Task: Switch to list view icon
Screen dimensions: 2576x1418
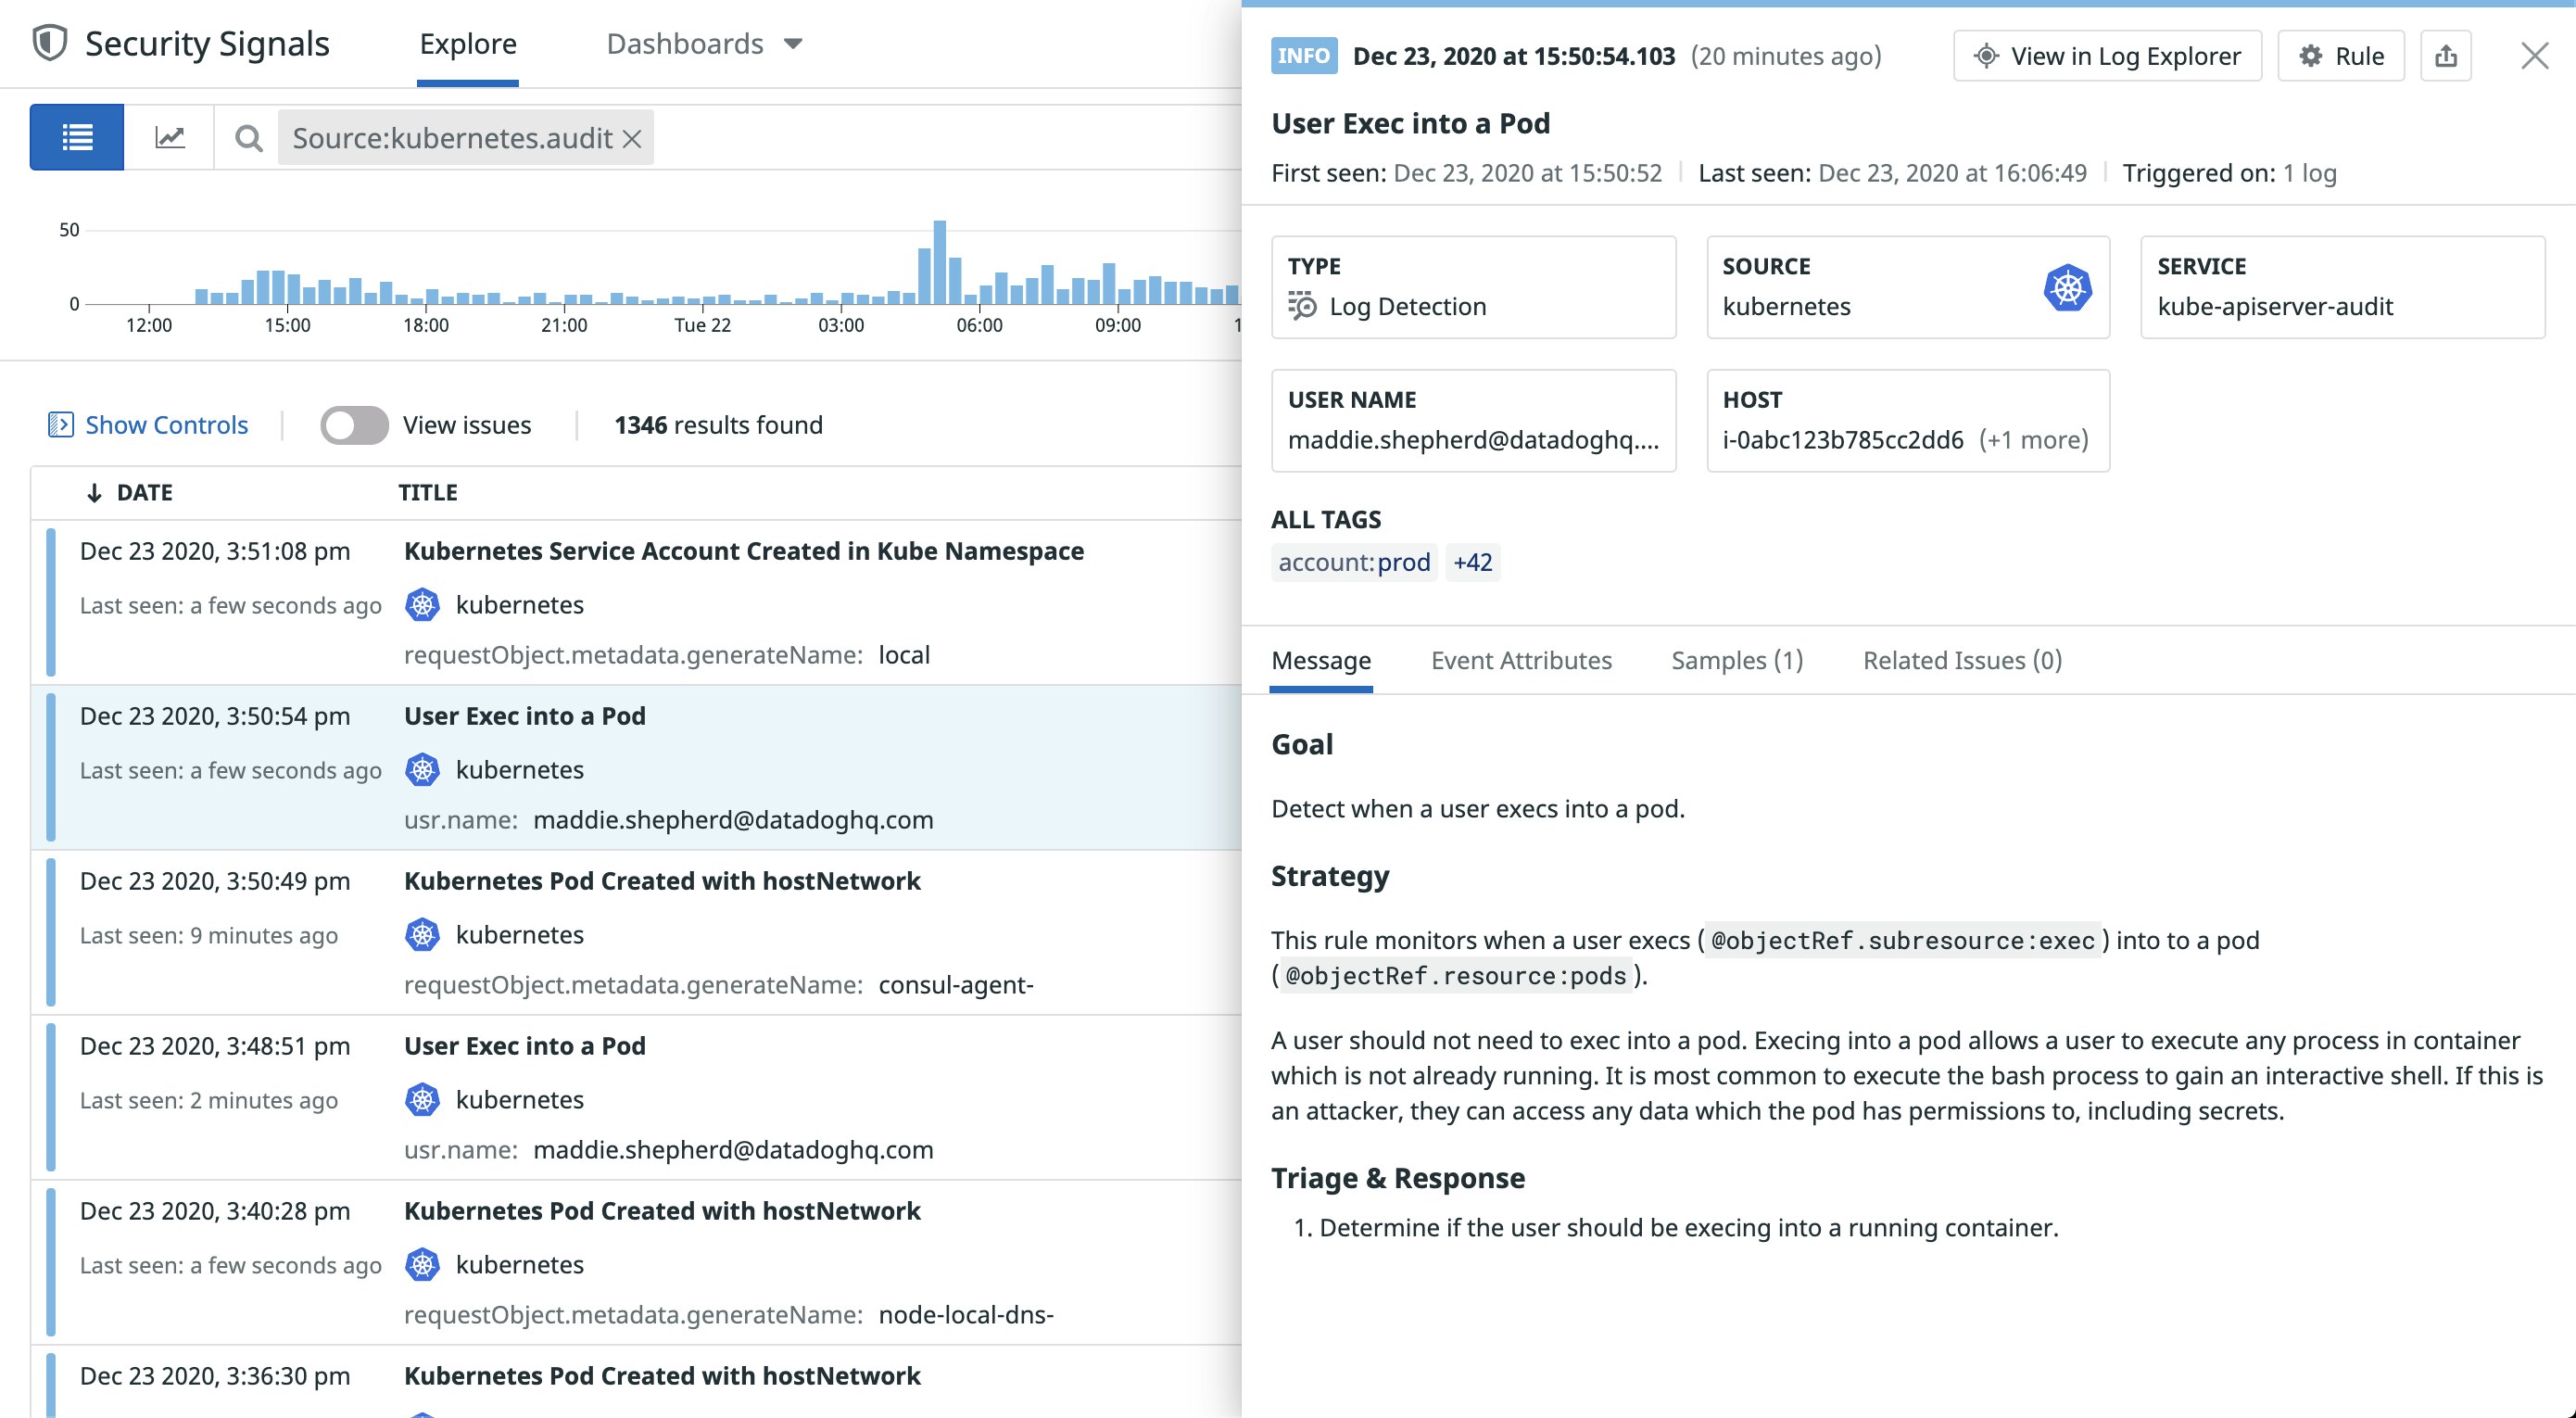Action: point(77,137)
